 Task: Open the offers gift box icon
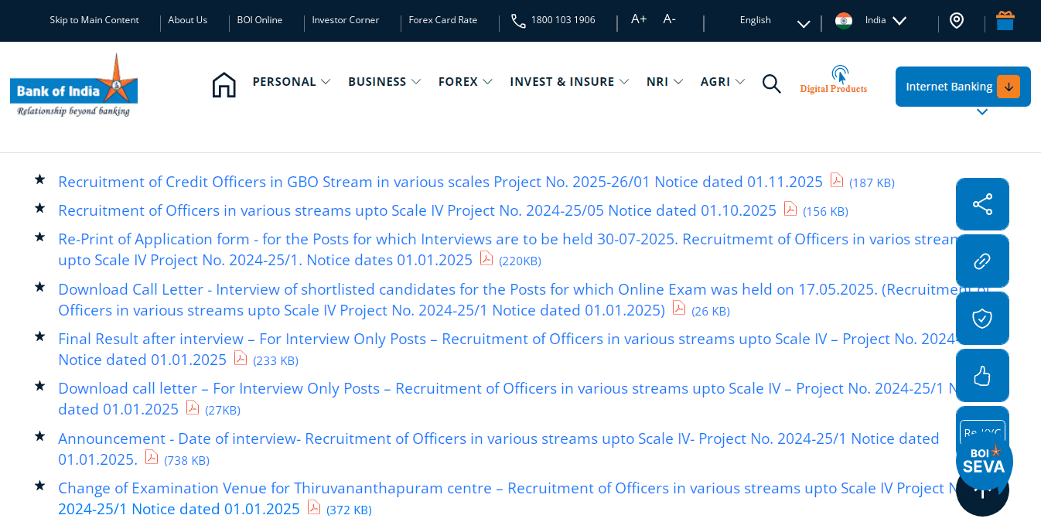click(x=1005, y=20)
